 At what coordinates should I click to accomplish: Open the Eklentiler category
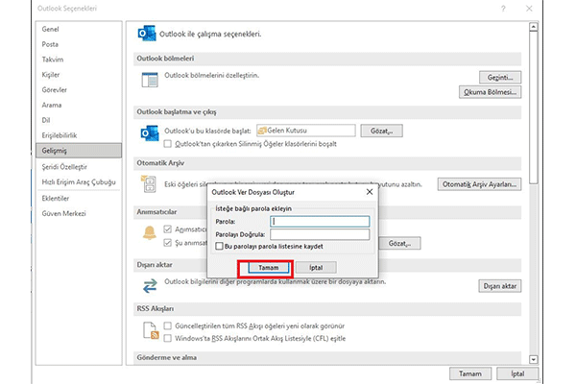[56, 199]
